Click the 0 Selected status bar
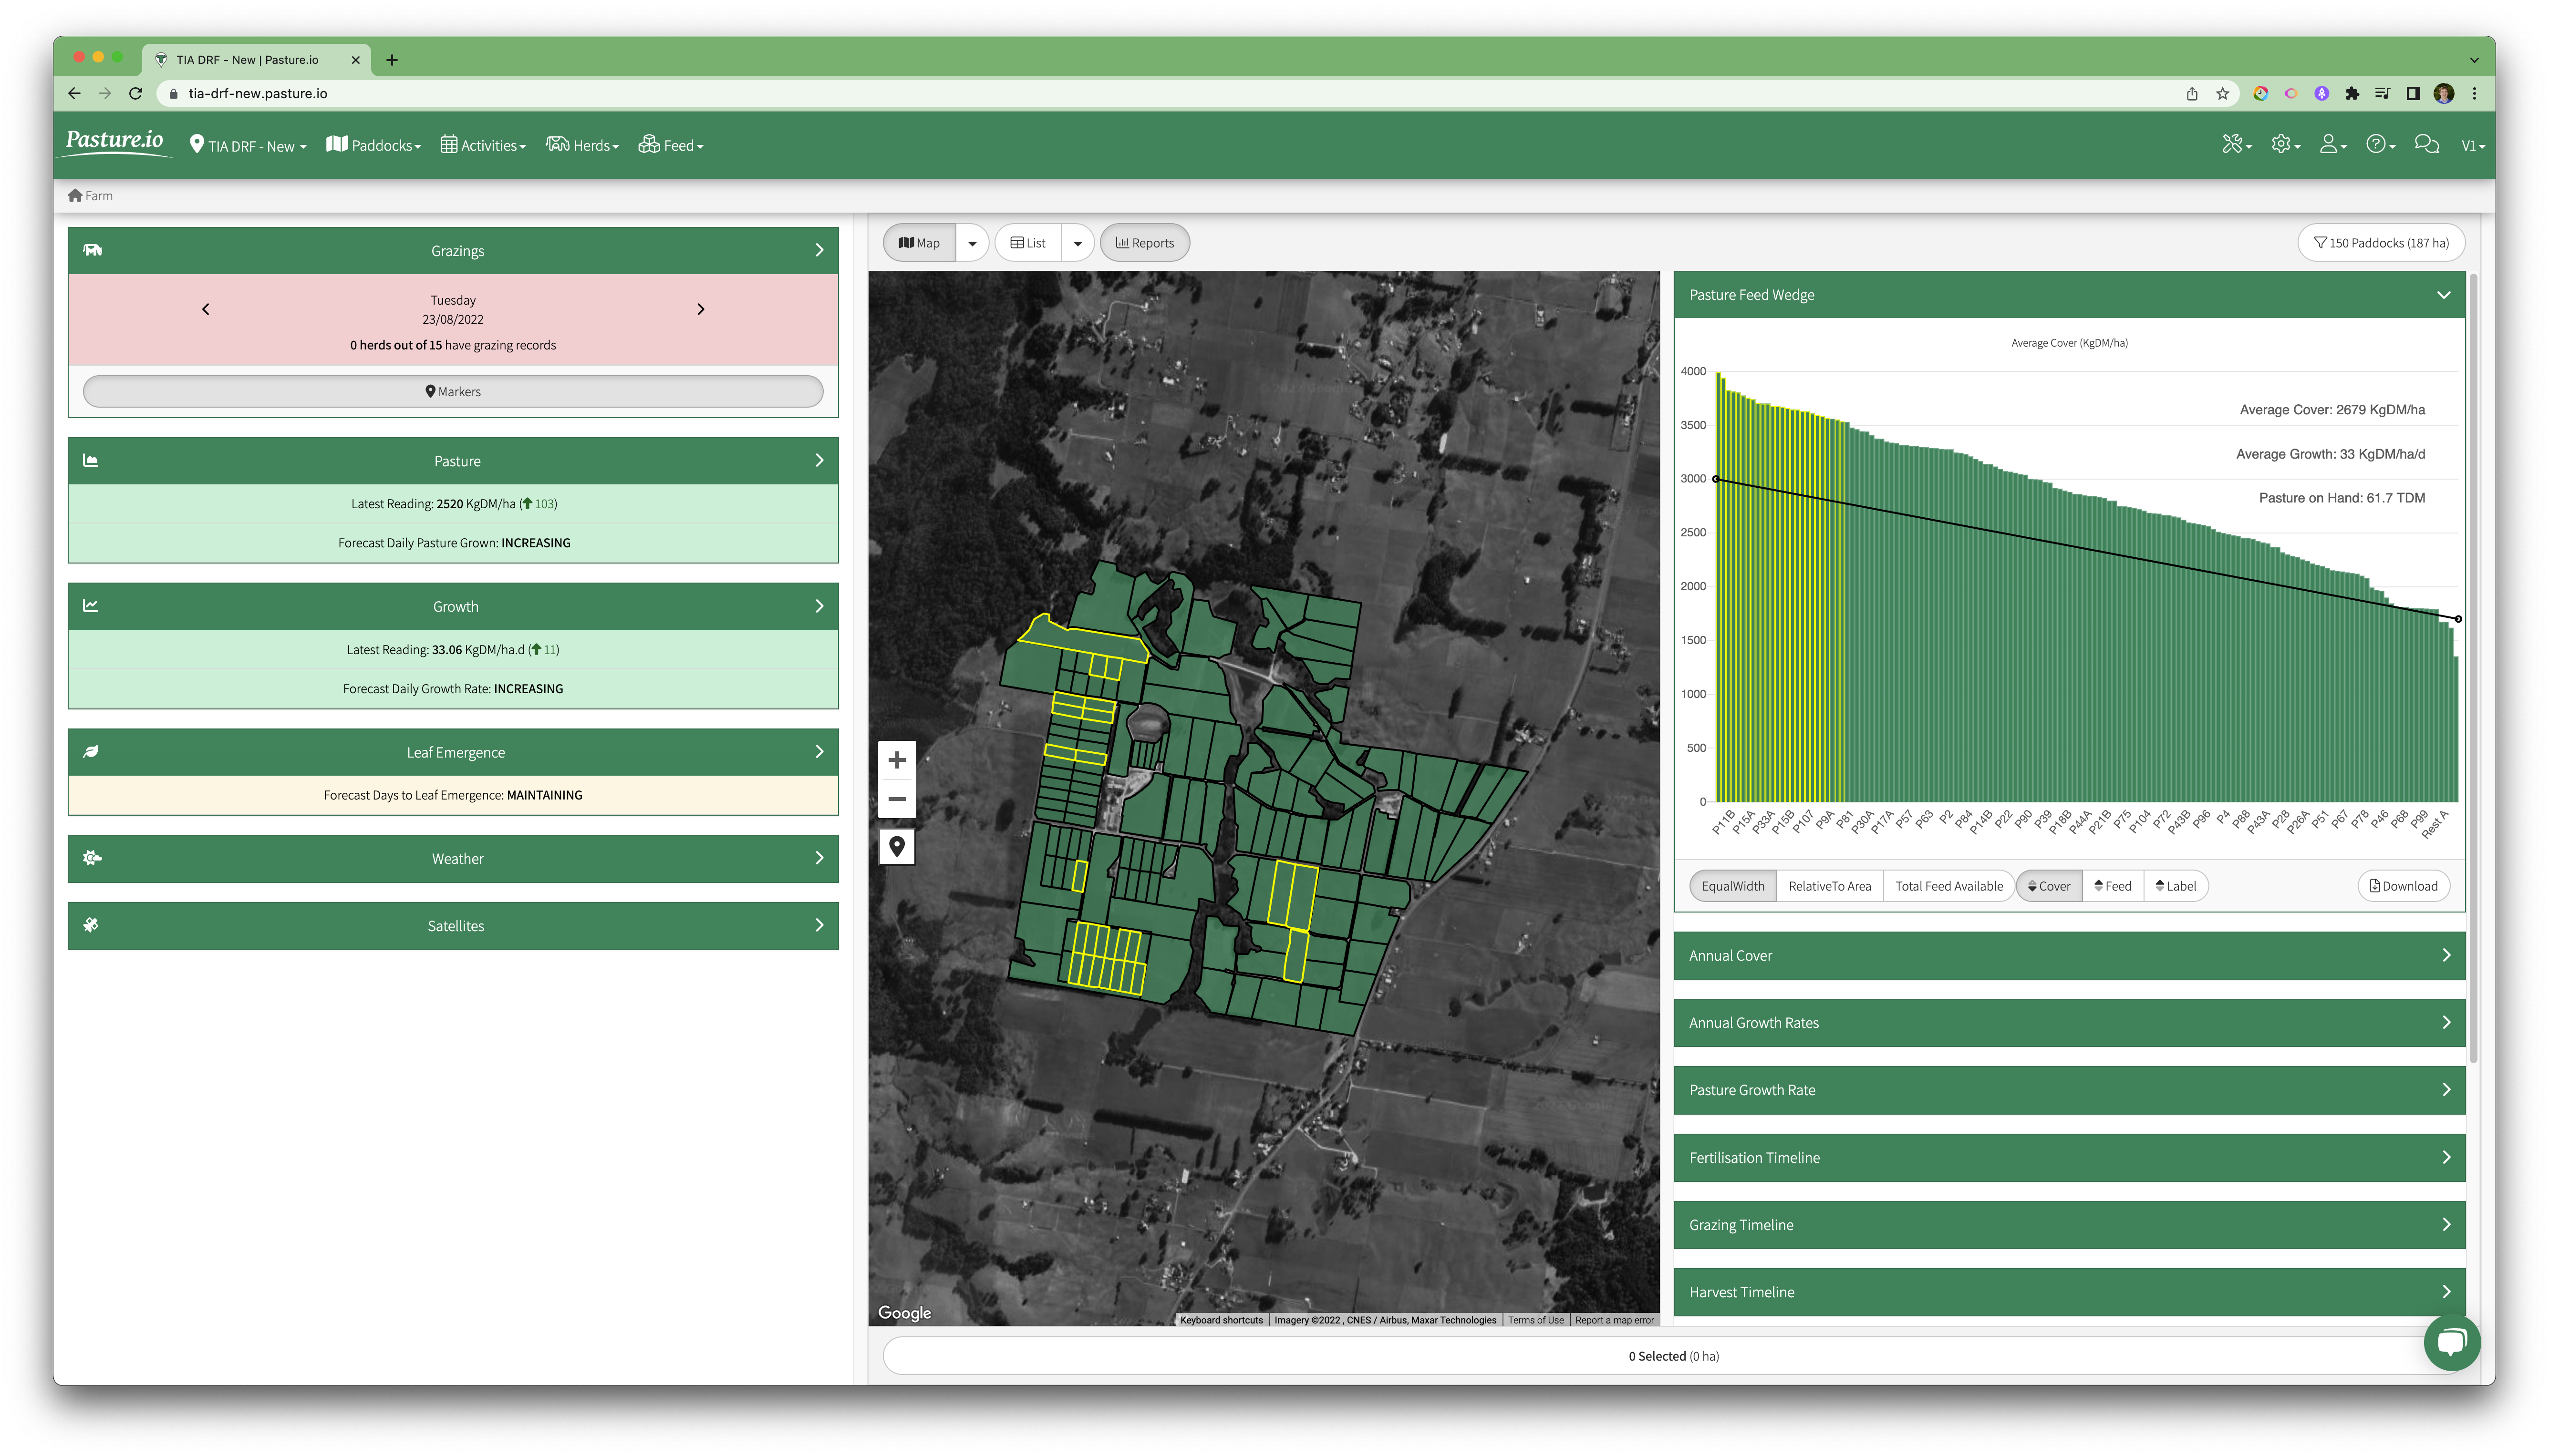This screenshot has width=2549, height=1456. tap(1673, 1356)
